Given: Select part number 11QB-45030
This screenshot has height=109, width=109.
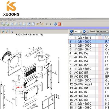Looking at the screenshot, I should (83, 46).
